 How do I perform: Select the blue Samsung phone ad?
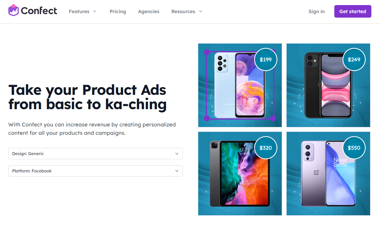[240, 85]
